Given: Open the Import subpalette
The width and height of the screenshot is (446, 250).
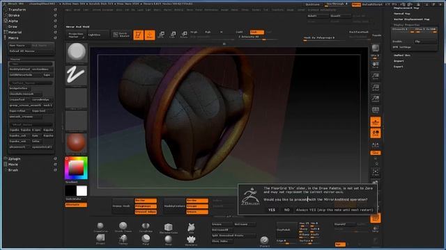Looking at the screenshot, I should (399, 61).
